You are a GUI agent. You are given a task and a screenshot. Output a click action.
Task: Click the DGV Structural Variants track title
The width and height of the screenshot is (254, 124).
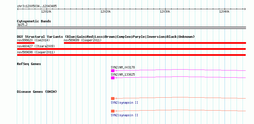coord(106,37)
